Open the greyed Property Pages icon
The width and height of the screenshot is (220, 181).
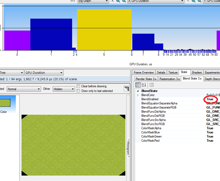click(151, 85)
